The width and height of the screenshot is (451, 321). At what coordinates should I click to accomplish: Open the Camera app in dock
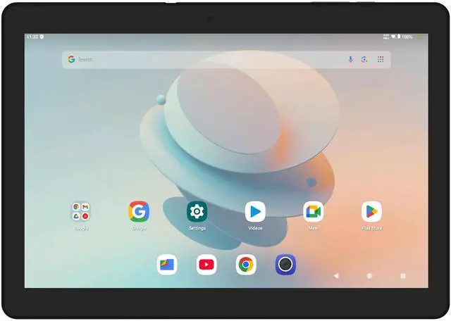pyautogui.click(x=285, y=265)
